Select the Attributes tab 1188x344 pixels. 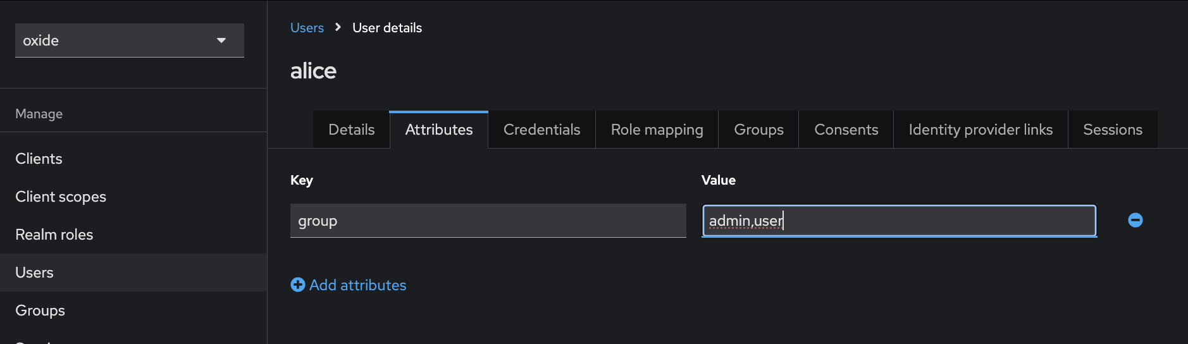(438, 130)
